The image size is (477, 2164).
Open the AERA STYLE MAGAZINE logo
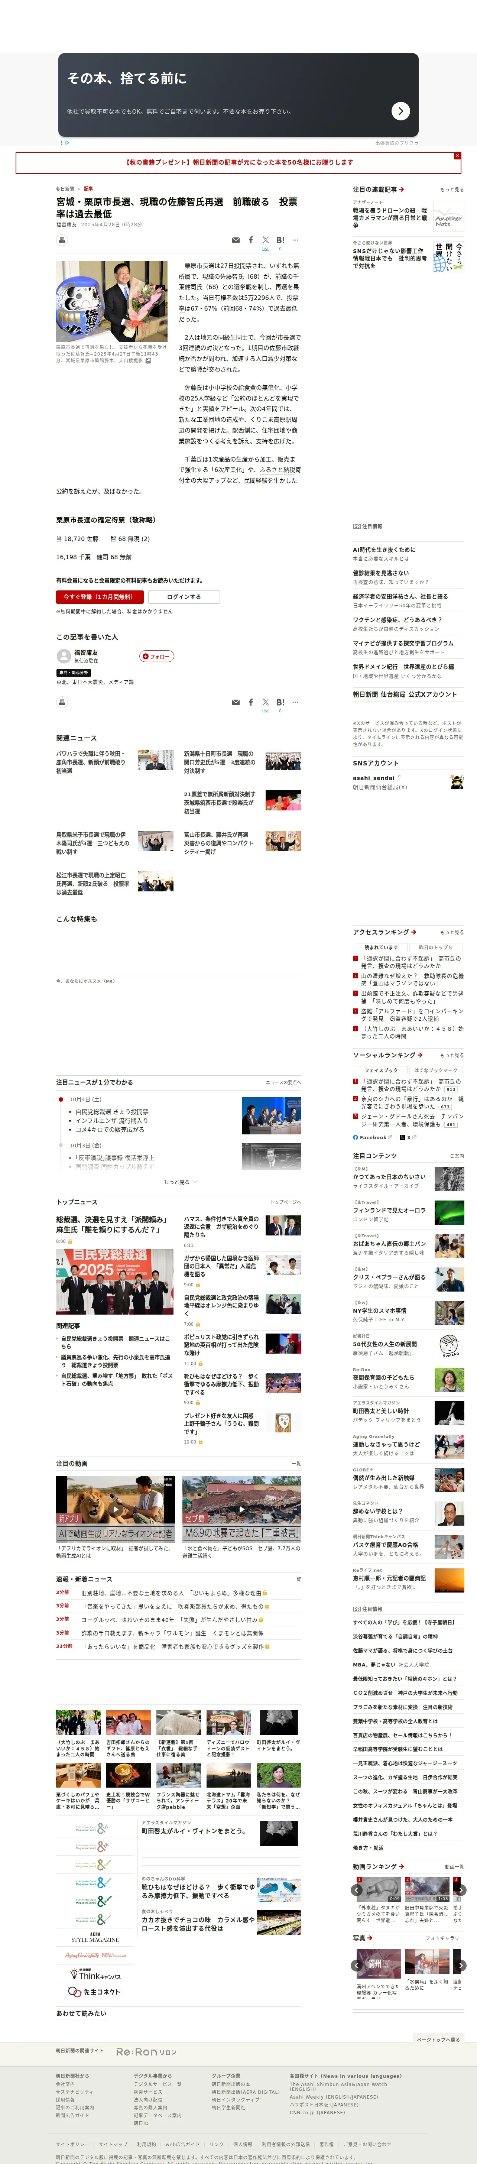click(95, 1937)
